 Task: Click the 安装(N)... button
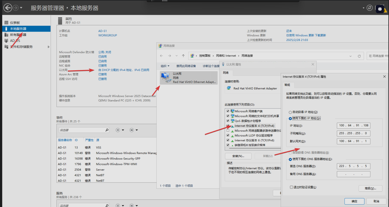(238, 156)
